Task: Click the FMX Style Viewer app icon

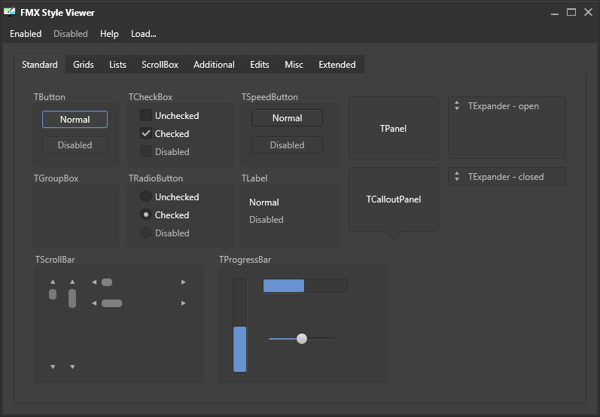Action: [10, 12]
